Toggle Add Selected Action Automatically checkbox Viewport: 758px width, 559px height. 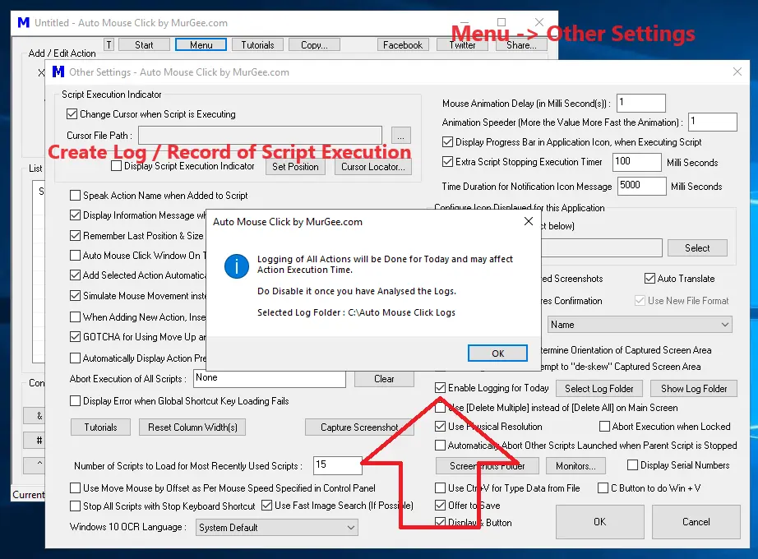click(75, 275)
